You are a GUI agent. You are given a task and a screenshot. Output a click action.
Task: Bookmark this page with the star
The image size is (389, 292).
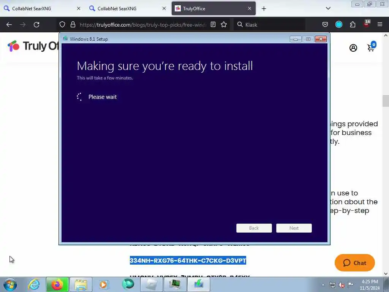[x=224, y=25]
